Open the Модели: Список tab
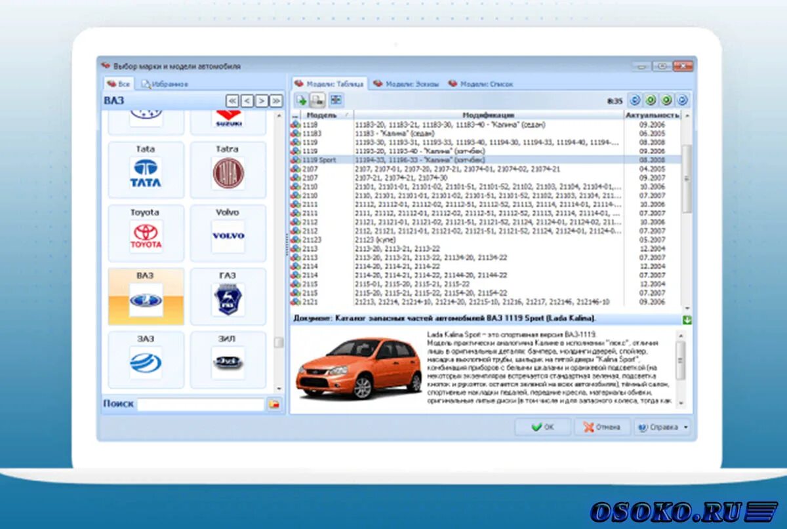 point(481,84)
